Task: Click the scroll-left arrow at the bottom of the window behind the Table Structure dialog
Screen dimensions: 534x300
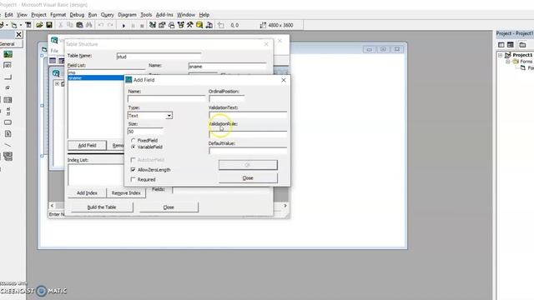Action: pyautogui.click(x=52, y=206)
